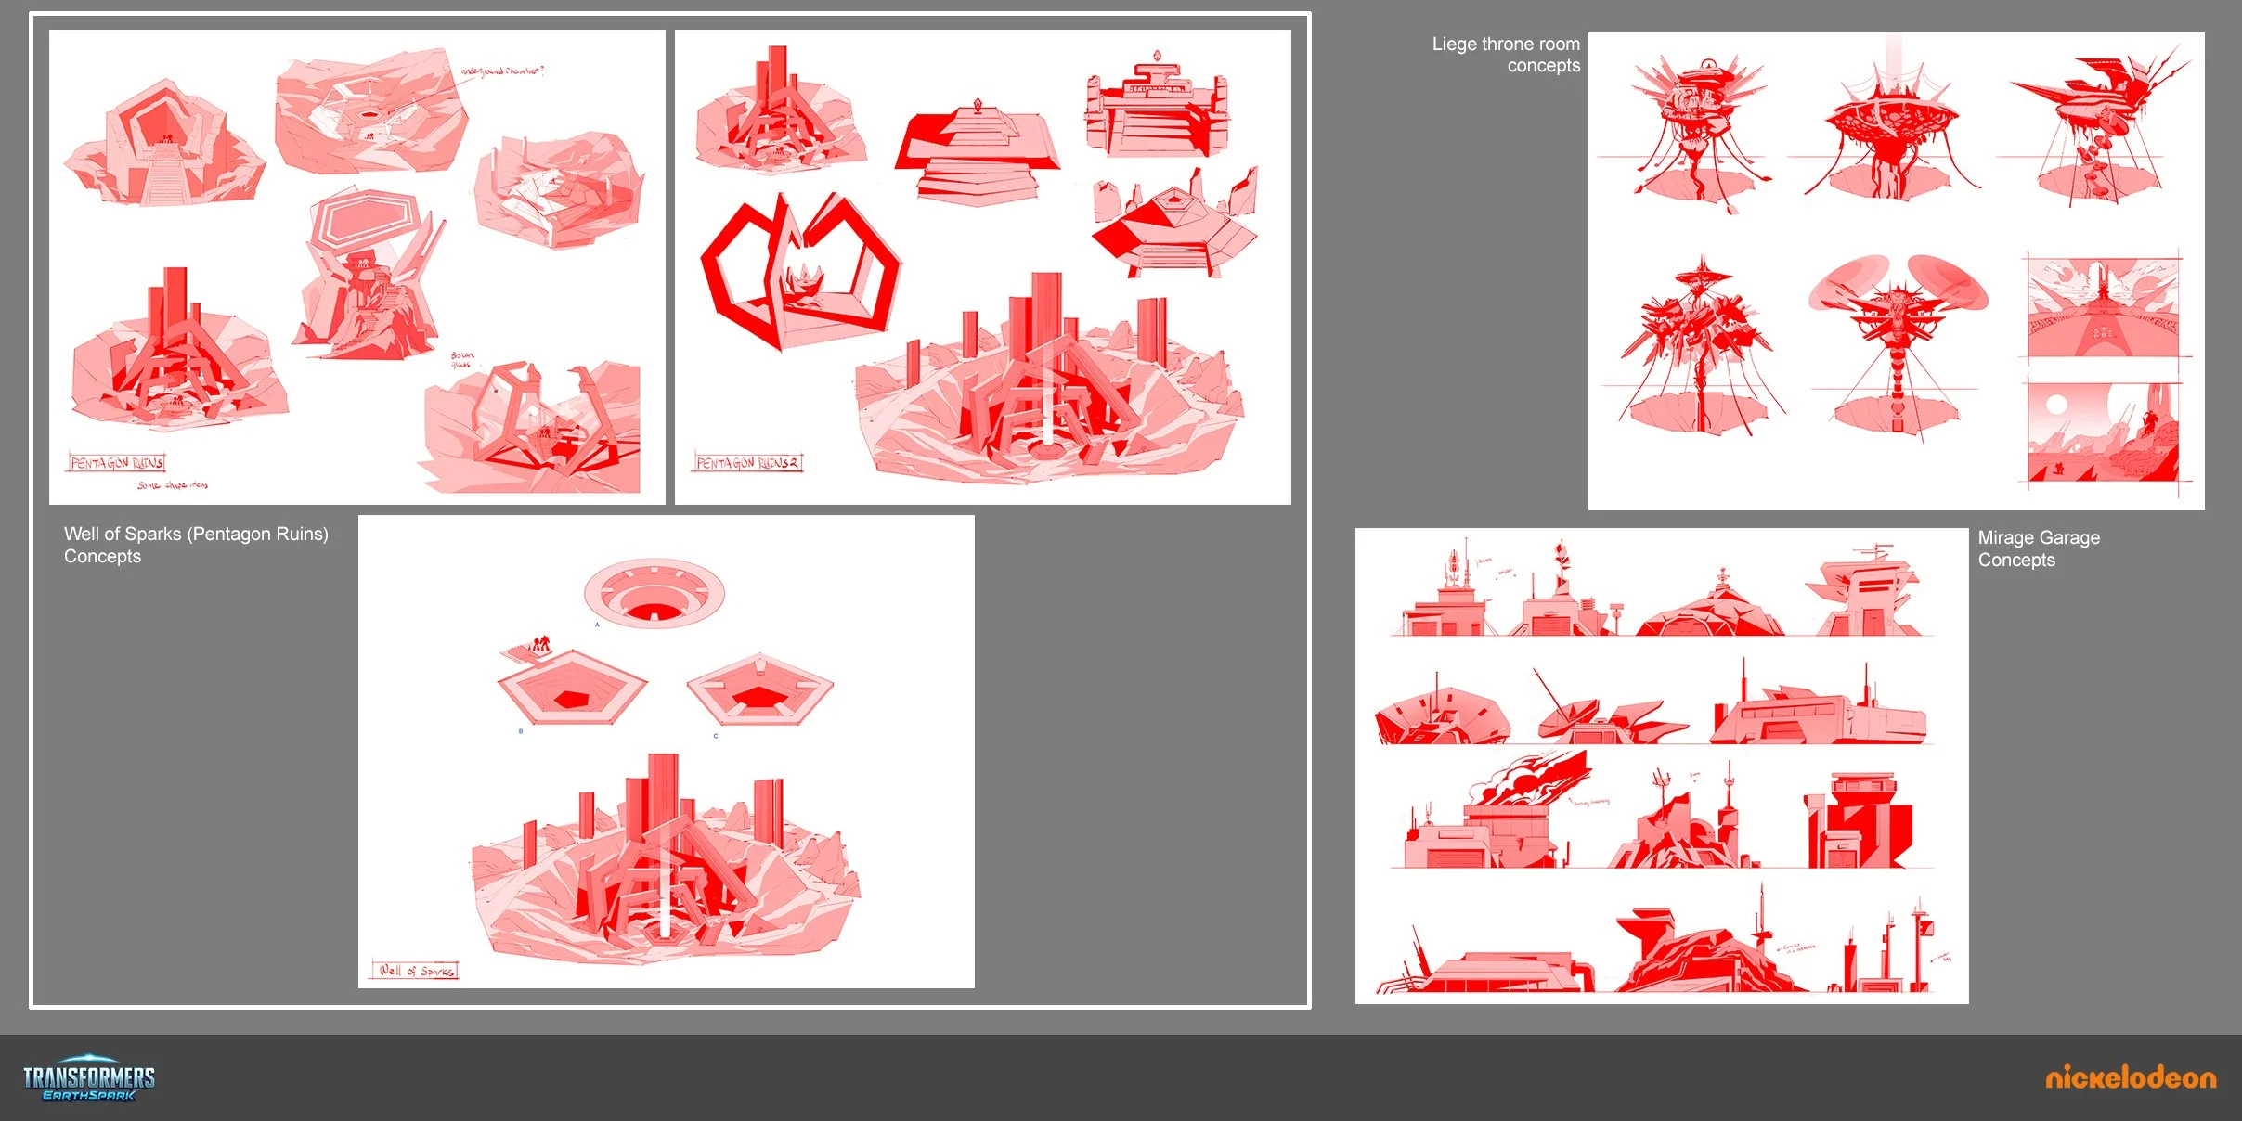Click the handwritten 'PENTAGON RUINS' label
Screen dimensions: 2242x1121
pos(117,462)
